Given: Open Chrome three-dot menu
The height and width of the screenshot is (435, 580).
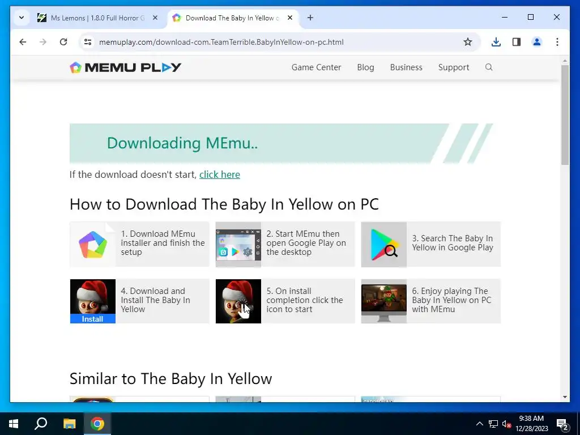Looking at the screenshot, I should (x=557, y=42).
